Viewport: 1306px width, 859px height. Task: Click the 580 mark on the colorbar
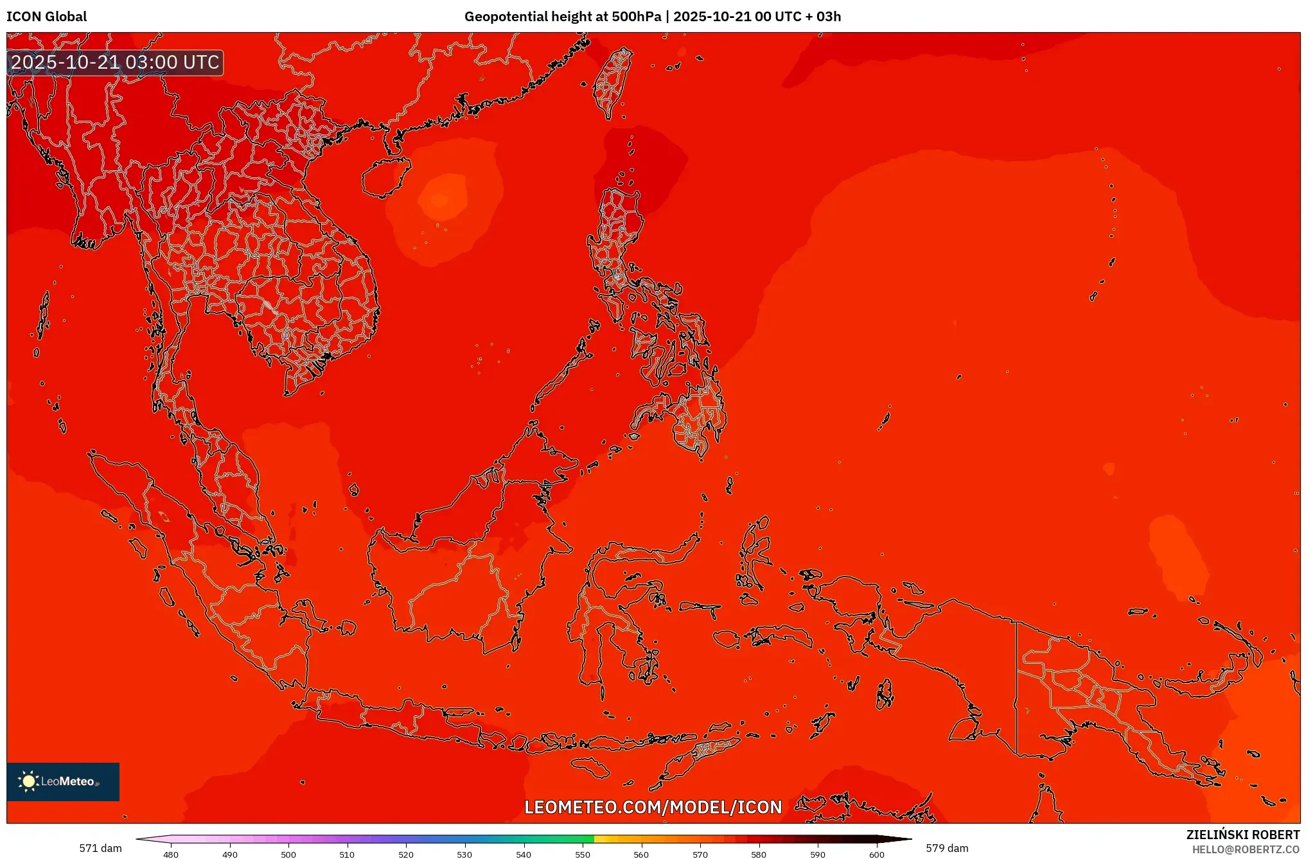(759, 839)
